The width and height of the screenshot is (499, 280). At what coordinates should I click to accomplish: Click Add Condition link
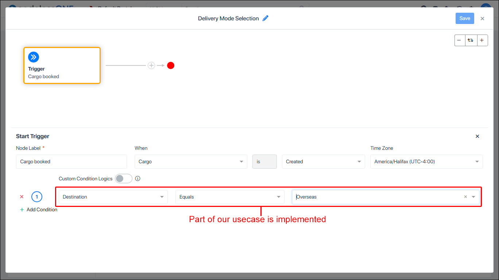(x=39, y=209)
